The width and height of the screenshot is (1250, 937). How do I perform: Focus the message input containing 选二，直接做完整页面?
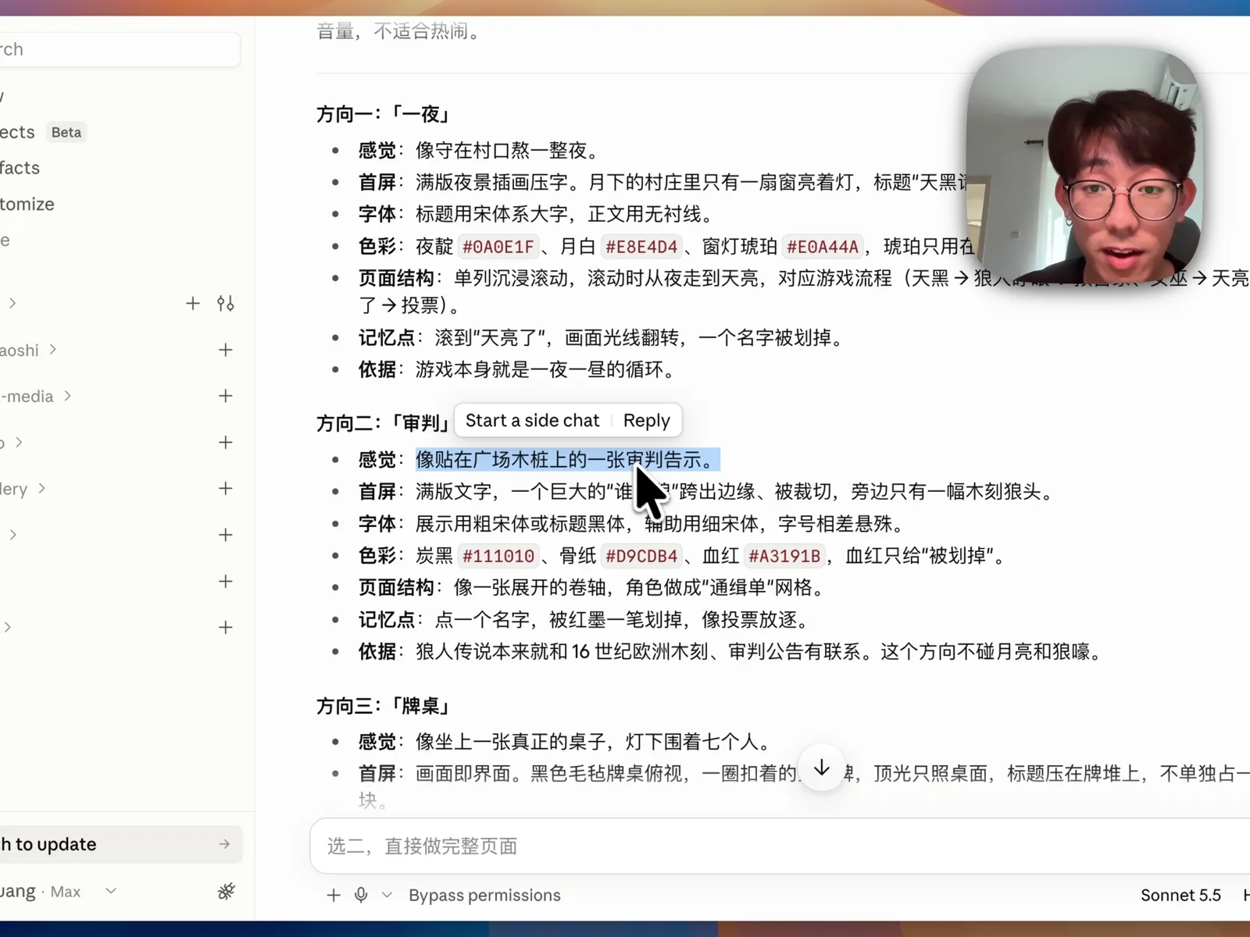780,846
